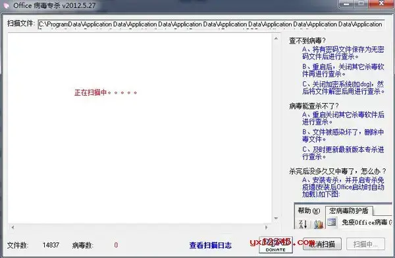Click the 扫描中 button

[x=365, y=244]
